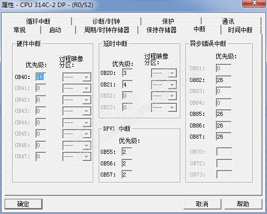Click the active 中断 tab
Viewport: 267px width, 214px height.
[203, 29]
